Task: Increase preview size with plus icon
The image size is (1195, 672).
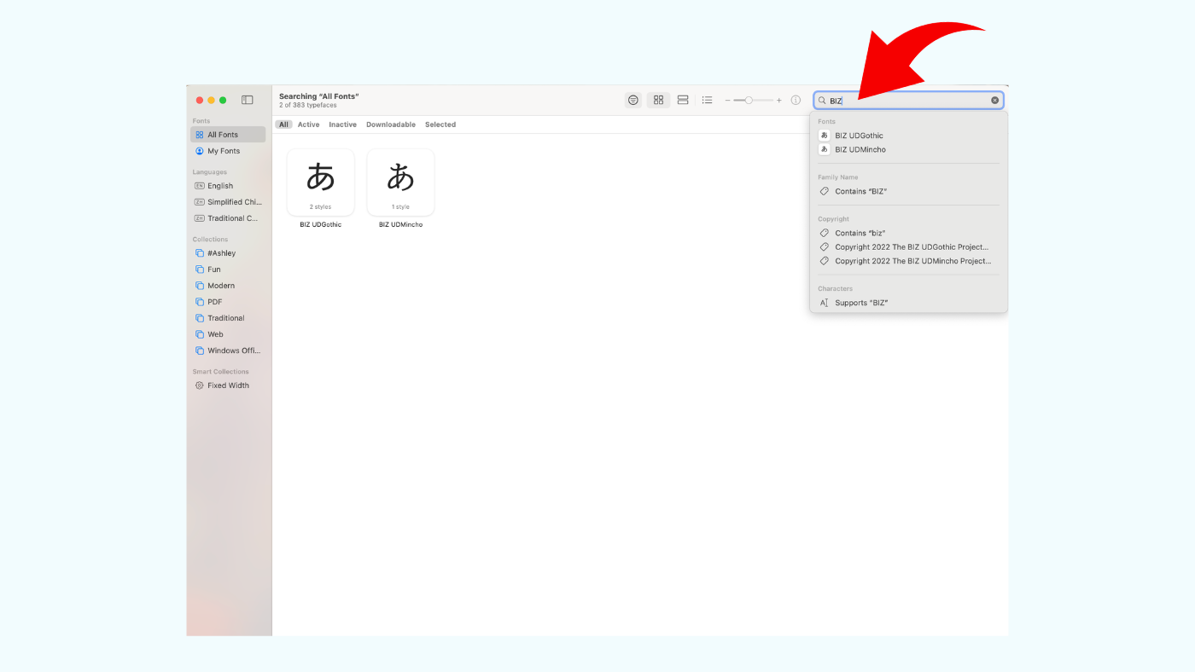Action: pyautogui.click(x=778, y=101)
